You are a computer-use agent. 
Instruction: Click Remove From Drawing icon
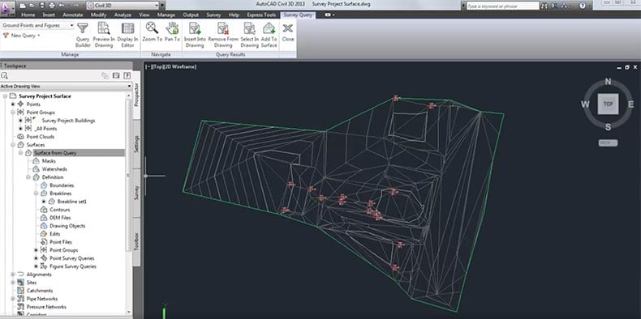(223, 28)
